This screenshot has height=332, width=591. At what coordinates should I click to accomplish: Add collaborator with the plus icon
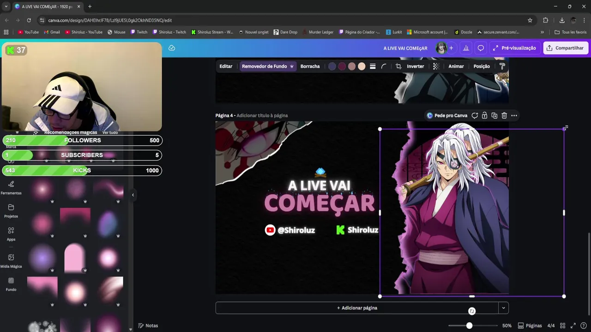pos(451,48)
